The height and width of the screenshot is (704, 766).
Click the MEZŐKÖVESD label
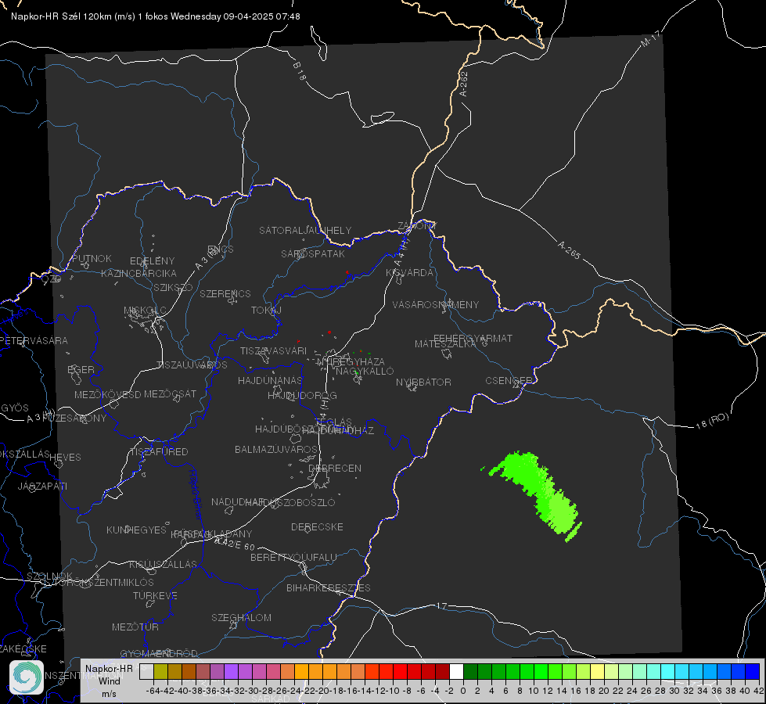pos(107,394)
